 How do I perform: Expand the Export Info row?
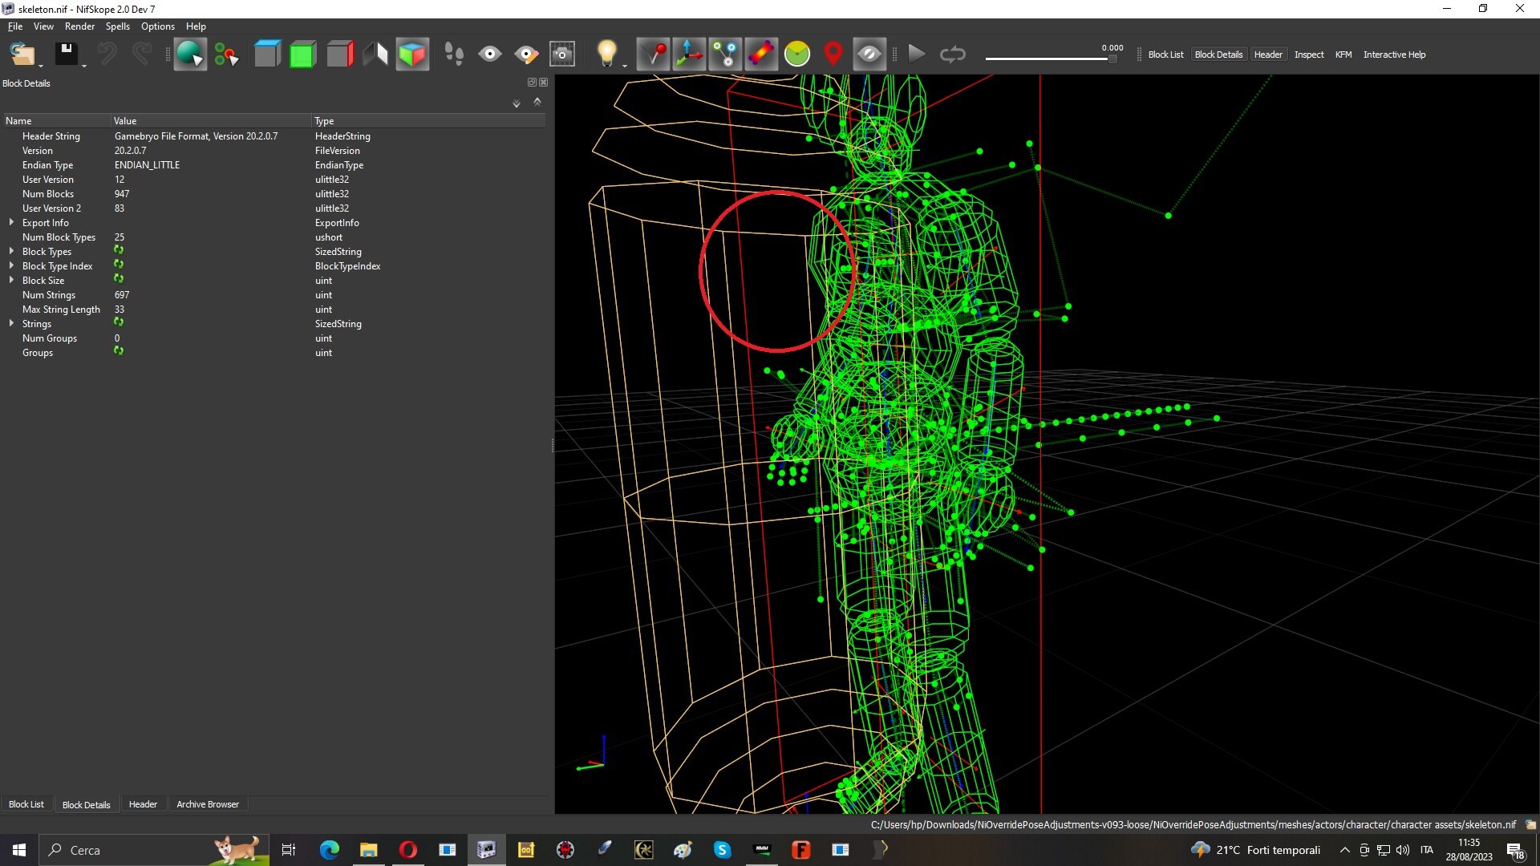point(11,222)
